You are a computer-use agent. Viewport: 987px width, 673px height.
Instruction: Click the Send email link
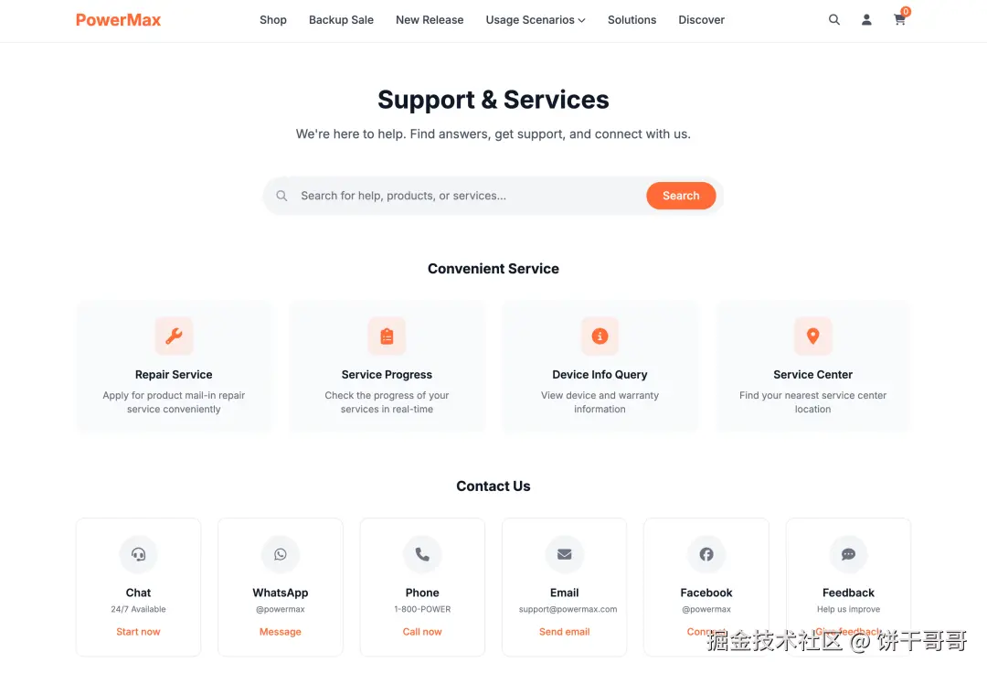pos(565,632)
